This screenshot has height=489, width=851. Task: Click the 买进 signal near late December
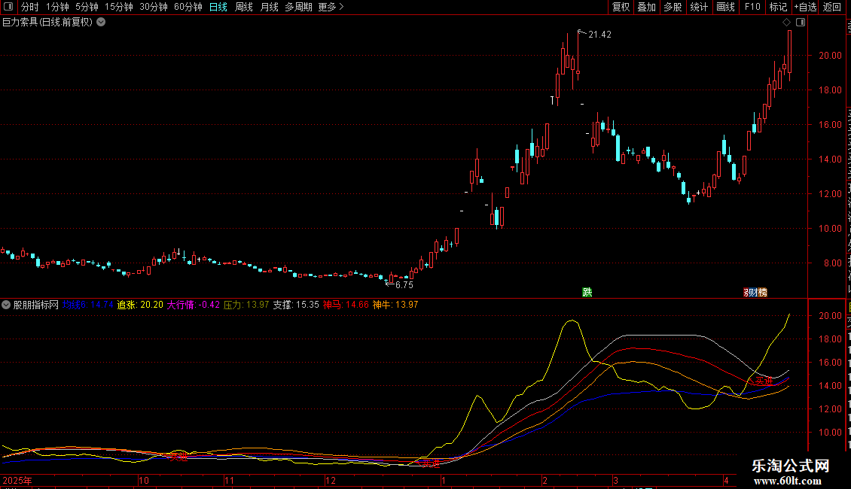tap(432, 463)
